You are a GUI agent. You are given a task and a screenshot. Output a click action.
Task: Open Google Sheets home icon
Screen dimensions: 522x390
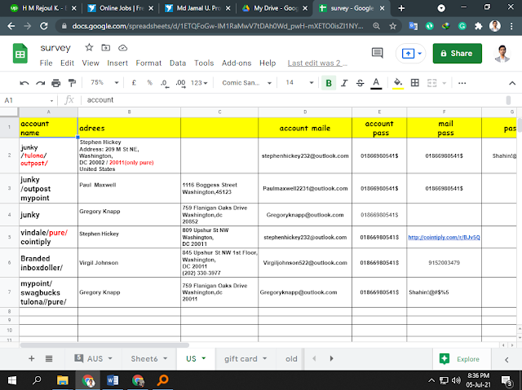point(20,53)
